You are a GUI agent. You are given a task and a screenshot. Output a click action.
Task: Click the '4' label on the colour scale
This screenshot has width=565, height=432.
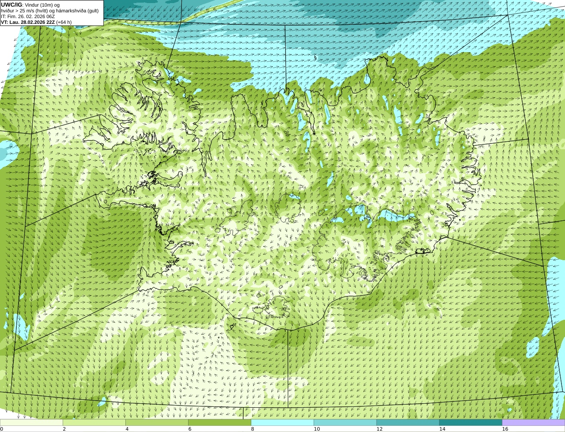(x=127, y=429)
